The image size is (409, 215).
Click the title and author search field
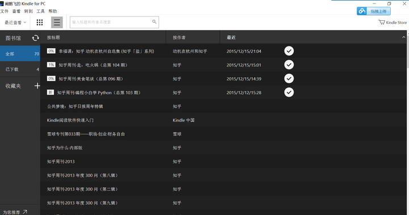point(114,22)
